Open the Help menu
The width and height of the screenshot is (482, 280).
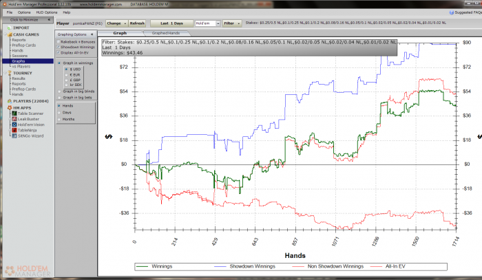pyautogui.click(x=66, y=12)
